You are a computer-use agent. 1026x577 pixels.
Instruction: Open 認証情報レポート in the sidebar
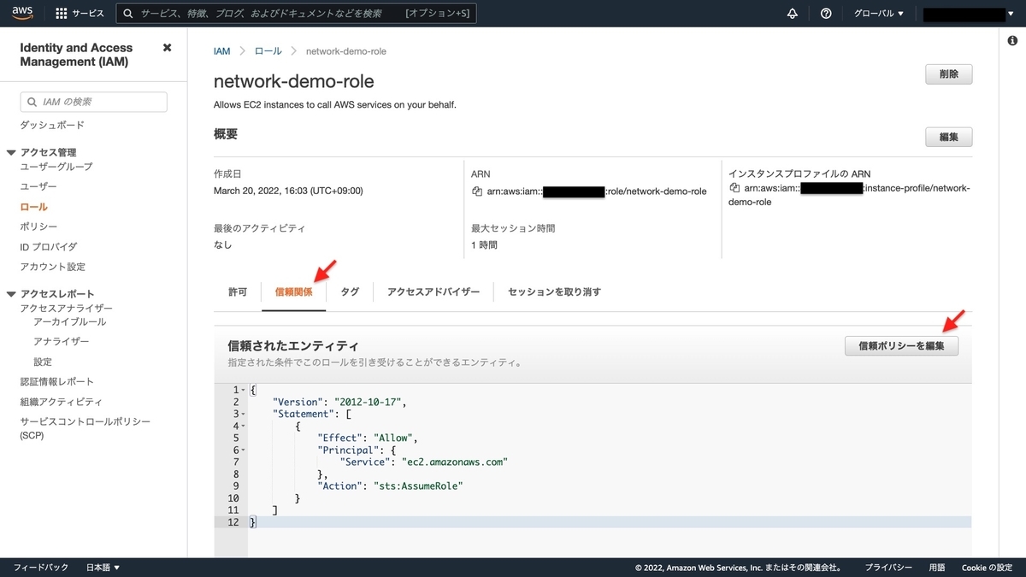56,381
